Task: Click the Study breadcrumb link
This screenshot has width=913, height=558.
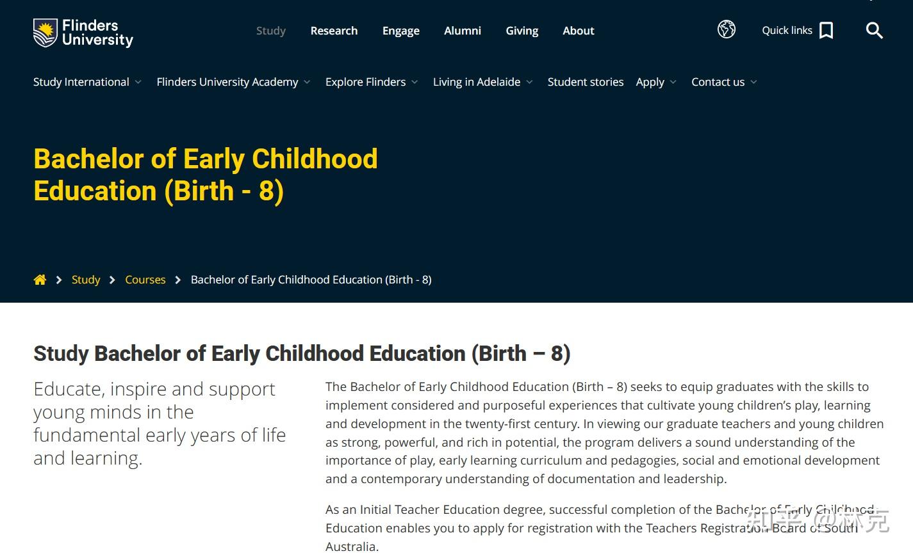Action: [x=86, y=280]
